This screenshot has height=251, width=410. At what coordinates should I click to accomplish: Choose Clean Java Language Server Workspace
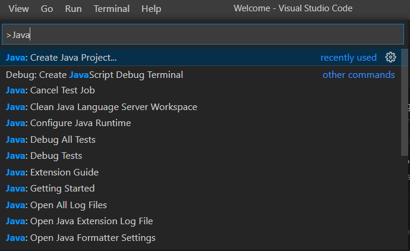[x=102, y=107]
